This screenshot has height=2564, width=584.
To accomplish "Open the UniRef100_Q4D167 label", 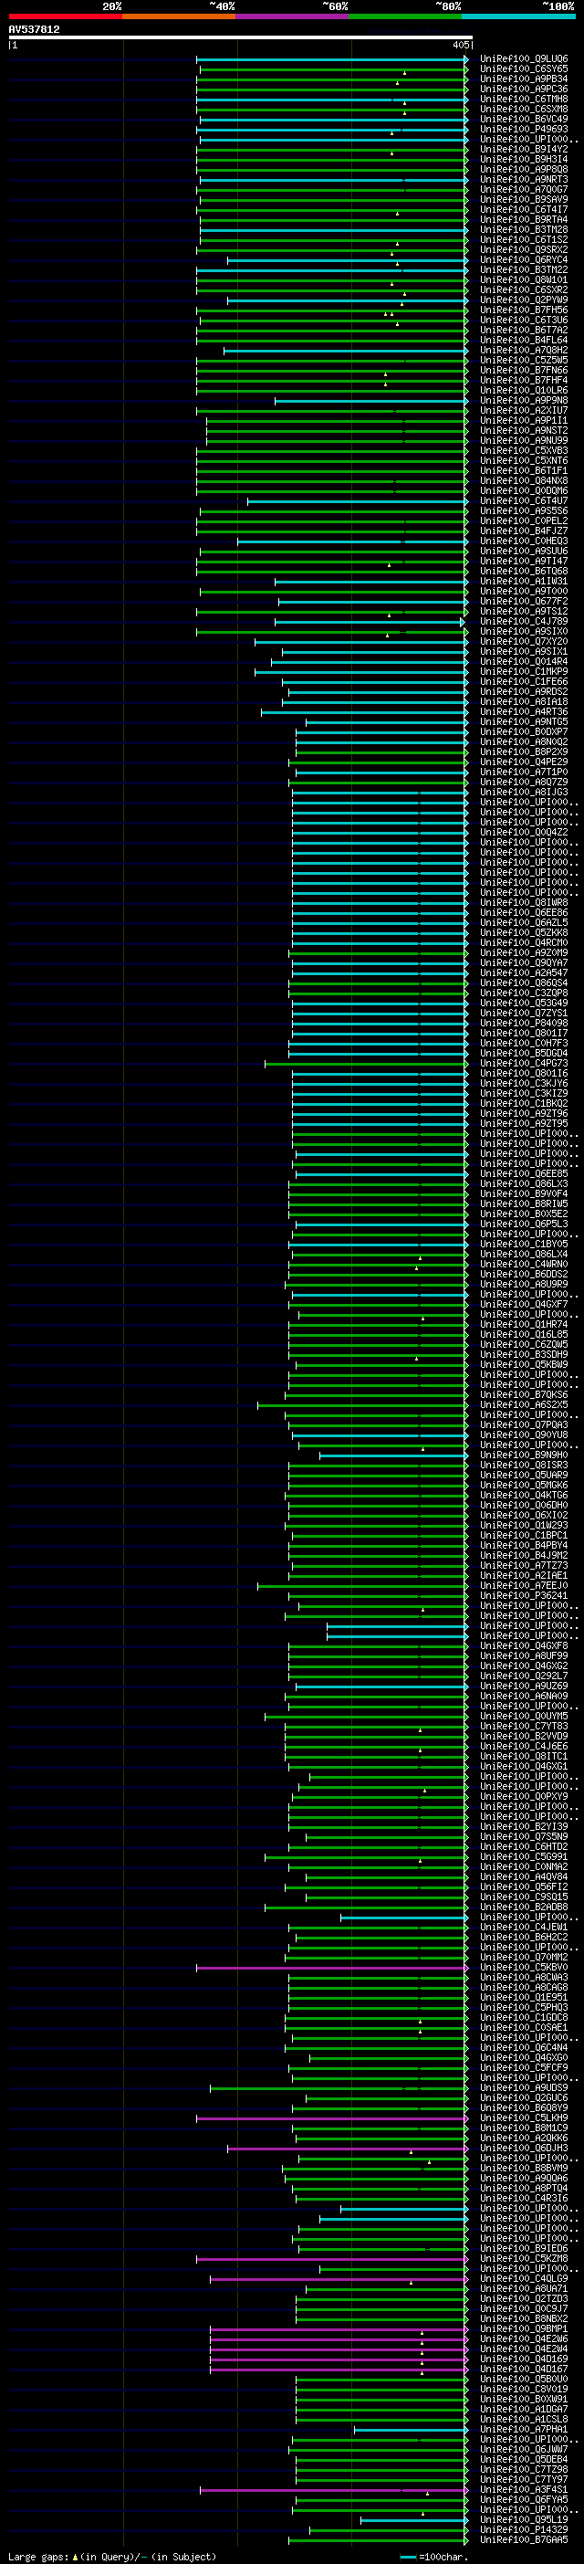I will pos(525,2369).
